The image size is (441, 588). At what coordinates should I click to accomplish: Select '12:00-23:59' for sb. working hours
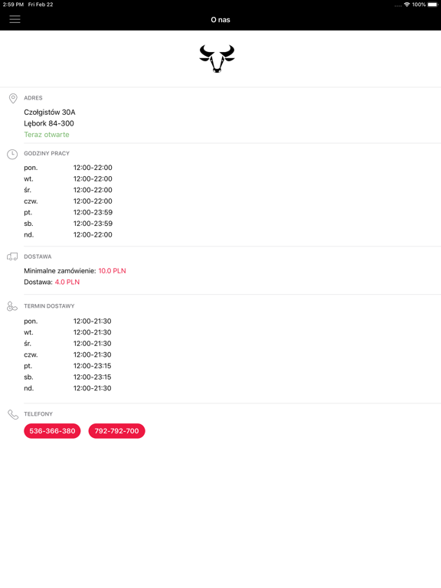click(x=93, y=224)
